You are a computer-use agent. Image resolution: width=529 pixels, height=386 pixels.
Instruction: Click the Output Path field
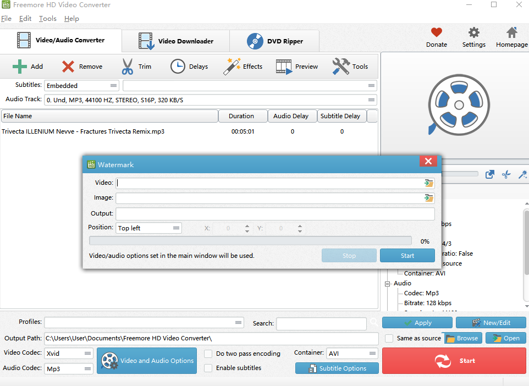point(211,338)
